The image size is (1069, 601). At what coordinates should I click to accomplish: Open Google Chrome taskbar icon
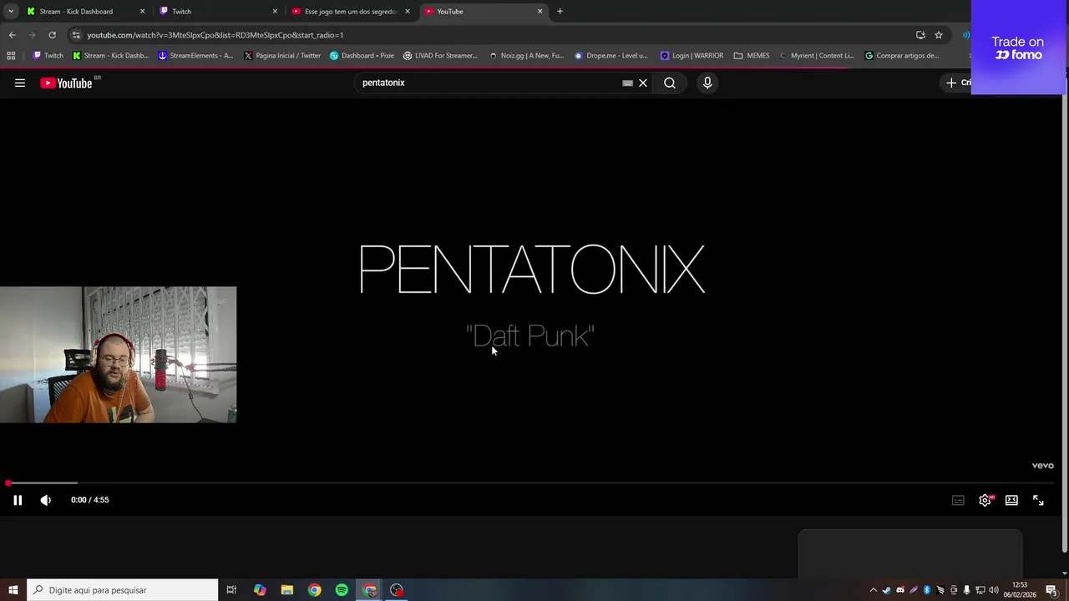(314, 590)
